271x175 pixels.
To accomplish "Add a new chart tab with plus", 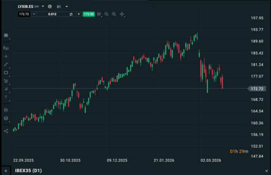I will point(6,171).
